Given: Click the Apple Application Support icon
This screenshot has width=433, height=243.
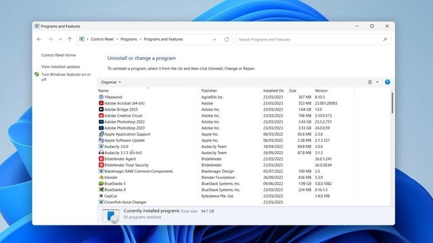Looking at the screenshot, I should (101, 134).
